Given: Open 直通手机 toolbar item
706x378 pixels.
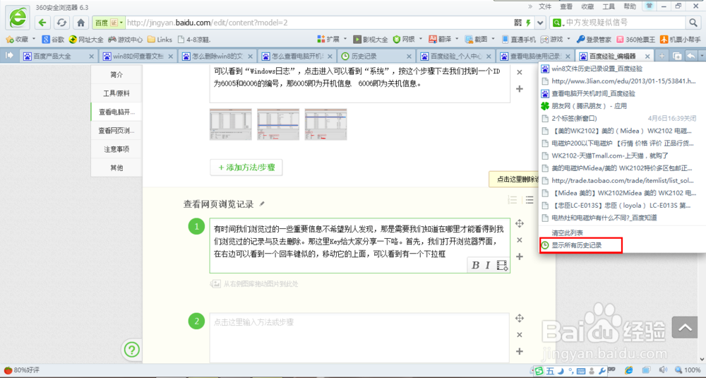Looking at the screenshot, I should (519, 39).
